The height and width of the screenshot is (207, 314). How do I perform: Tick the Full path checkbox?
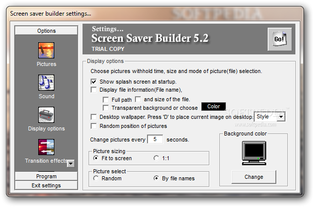pos(106,100)
